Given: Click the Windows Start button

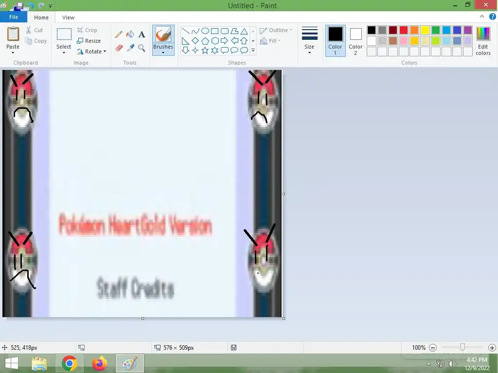Looking at the screenshot, I should point(12,363).
